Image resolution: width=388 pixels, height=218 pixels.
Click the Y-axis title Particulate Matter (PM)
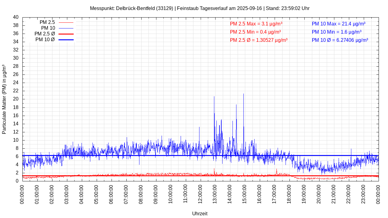[x=4, y=99]
